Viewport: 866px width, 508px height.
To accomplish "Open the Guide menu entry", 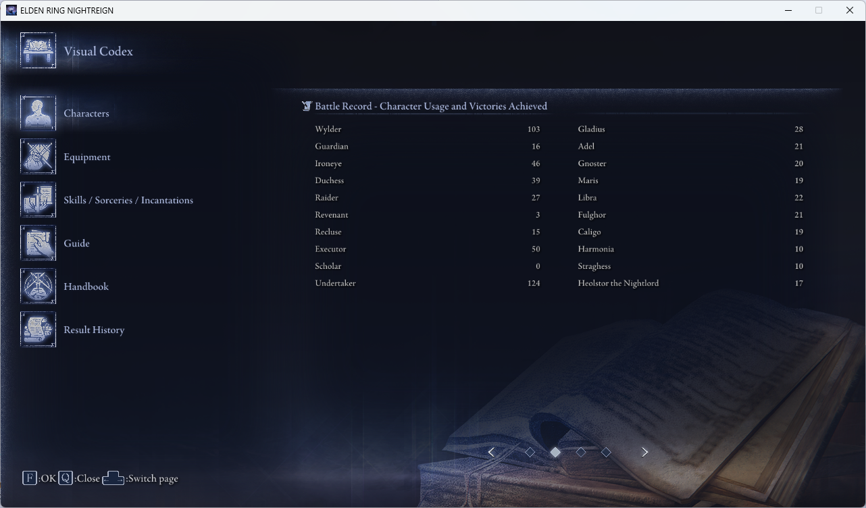I will coord(76,243).
